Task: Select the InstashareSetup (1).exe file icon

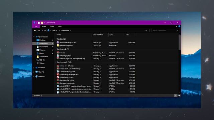Action: click(x=58, y=42)
